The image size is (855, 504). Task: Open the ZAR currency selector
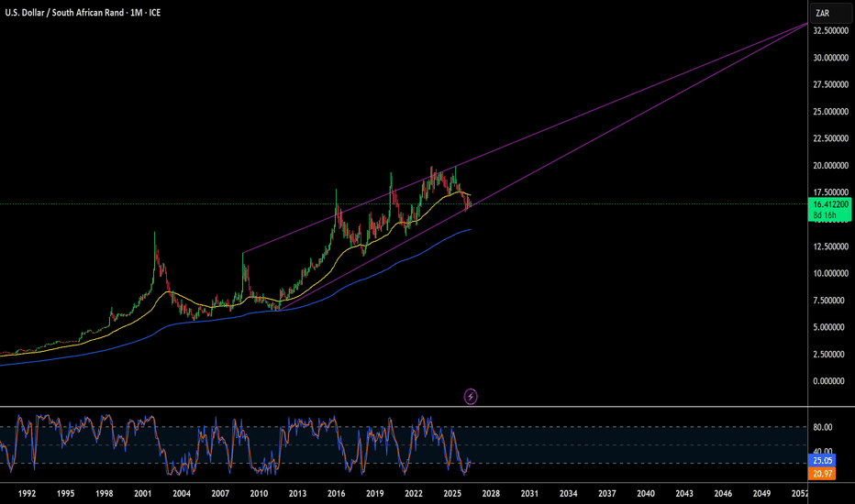click(x=831, y=13)
